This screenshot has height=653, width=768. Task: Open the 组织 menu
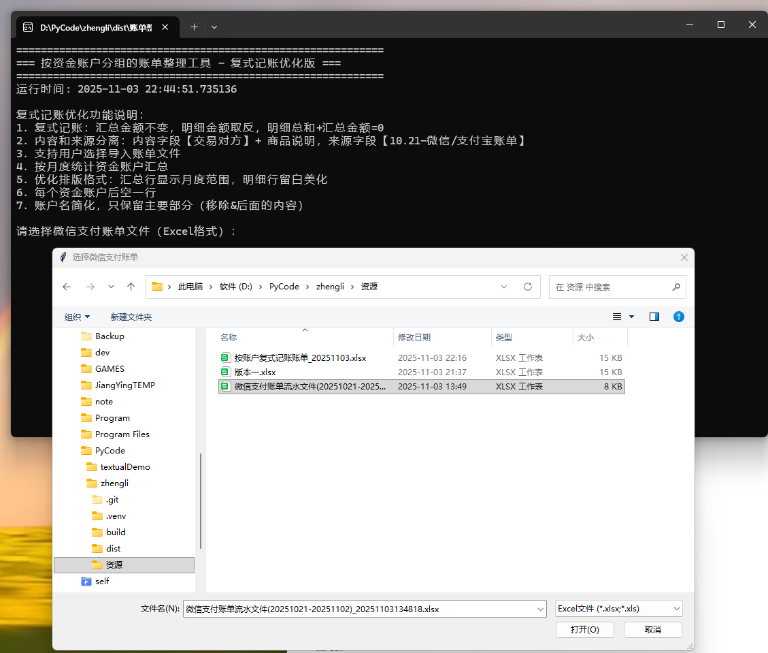pos(77,317)
